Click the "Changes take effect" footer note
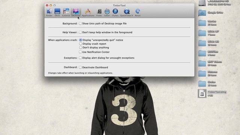240x135 pixels. tap(80, 73)
